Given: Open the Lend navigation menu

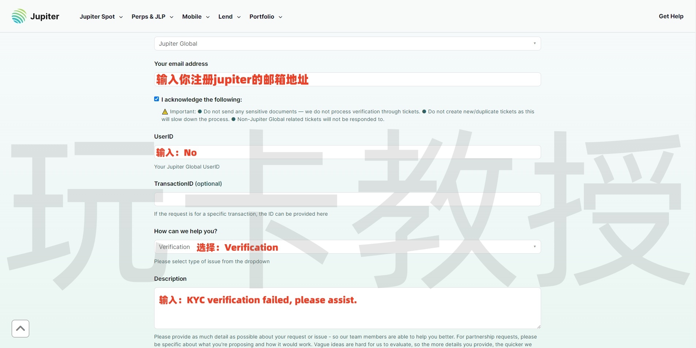Looking at the screenshot, I should pyautogui.click(x=229, y=17).
